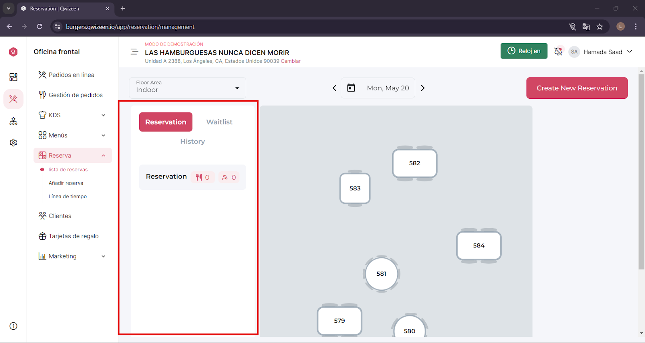The image size is (645, 343).
Task: Collapse the Reserva section
Action: (x=73, y=156)
